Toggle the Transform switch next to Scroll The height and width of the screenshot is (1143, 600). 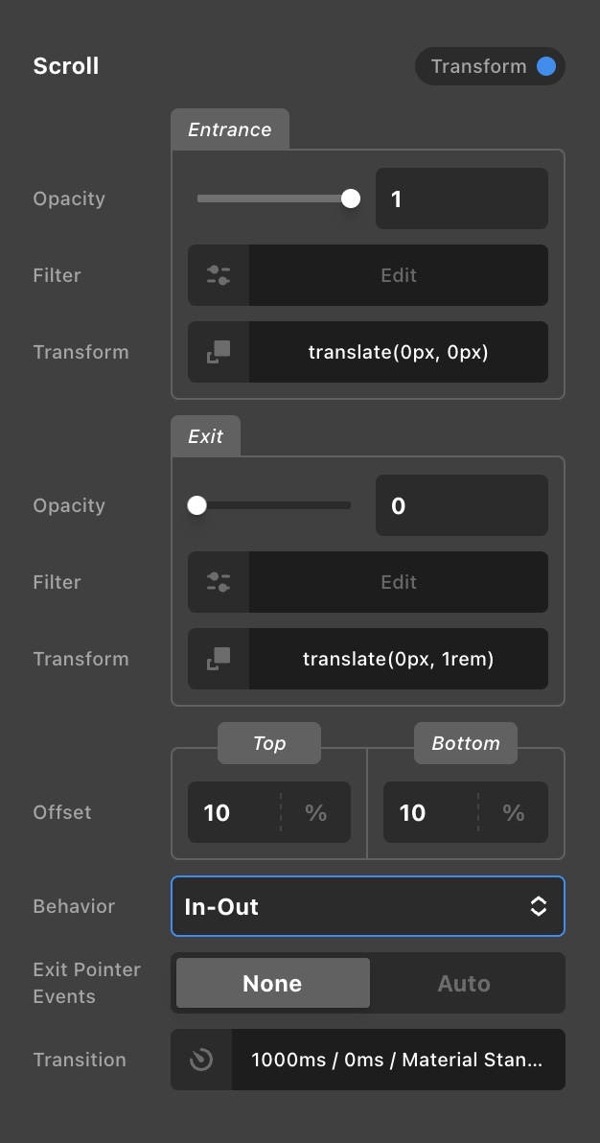pyautogui.click(x=491, y=66)
